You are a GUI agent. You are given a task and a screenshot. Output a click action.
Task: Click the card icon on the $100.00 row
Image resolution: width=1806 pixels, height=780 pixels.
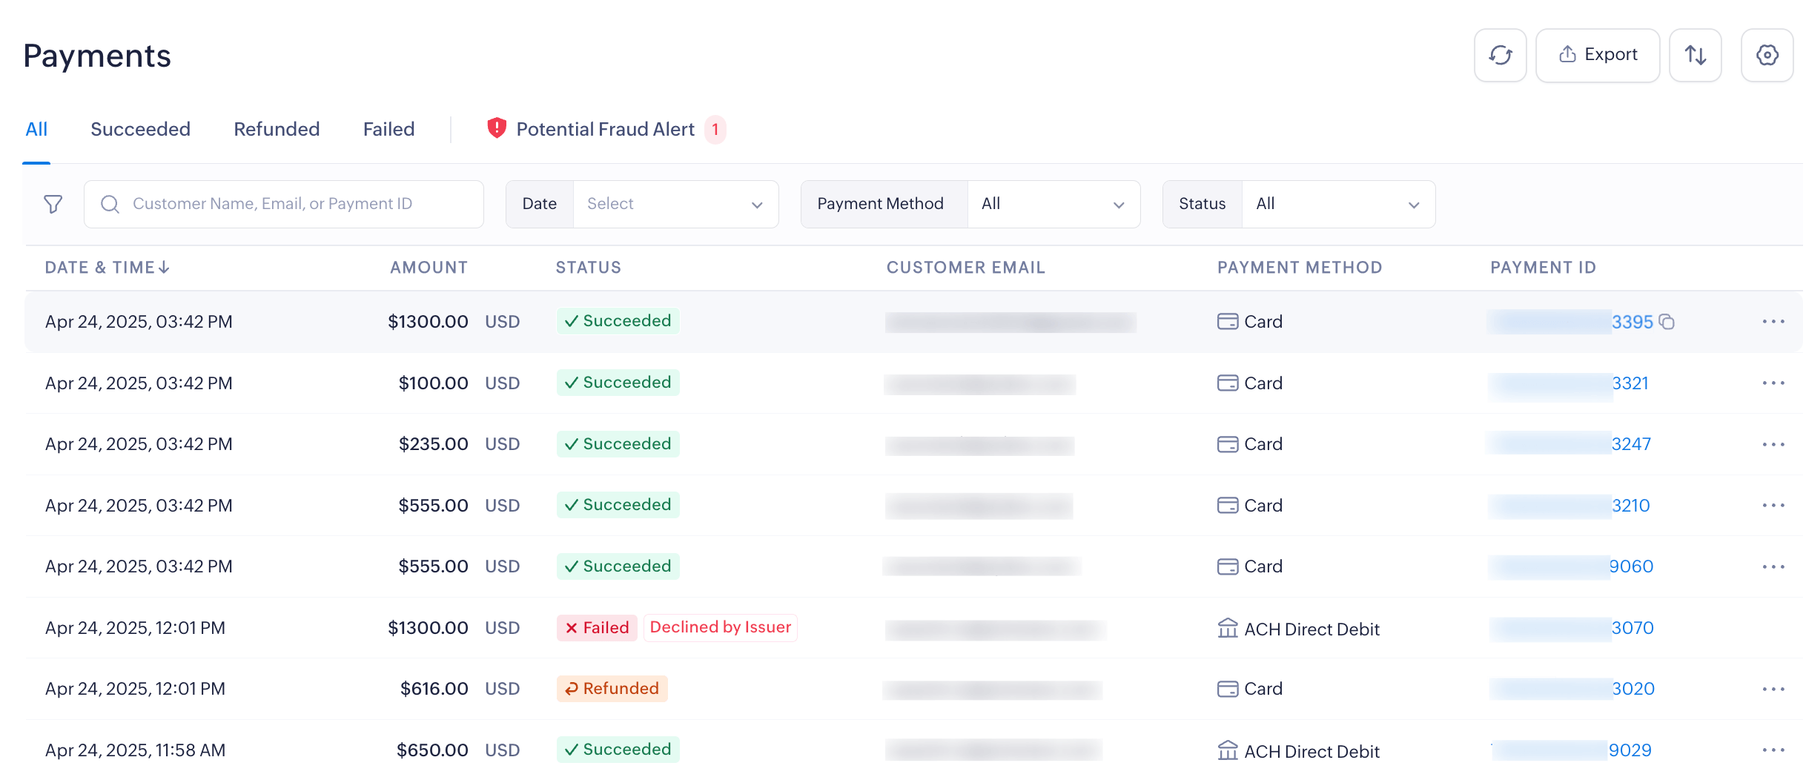point(1227,383)
